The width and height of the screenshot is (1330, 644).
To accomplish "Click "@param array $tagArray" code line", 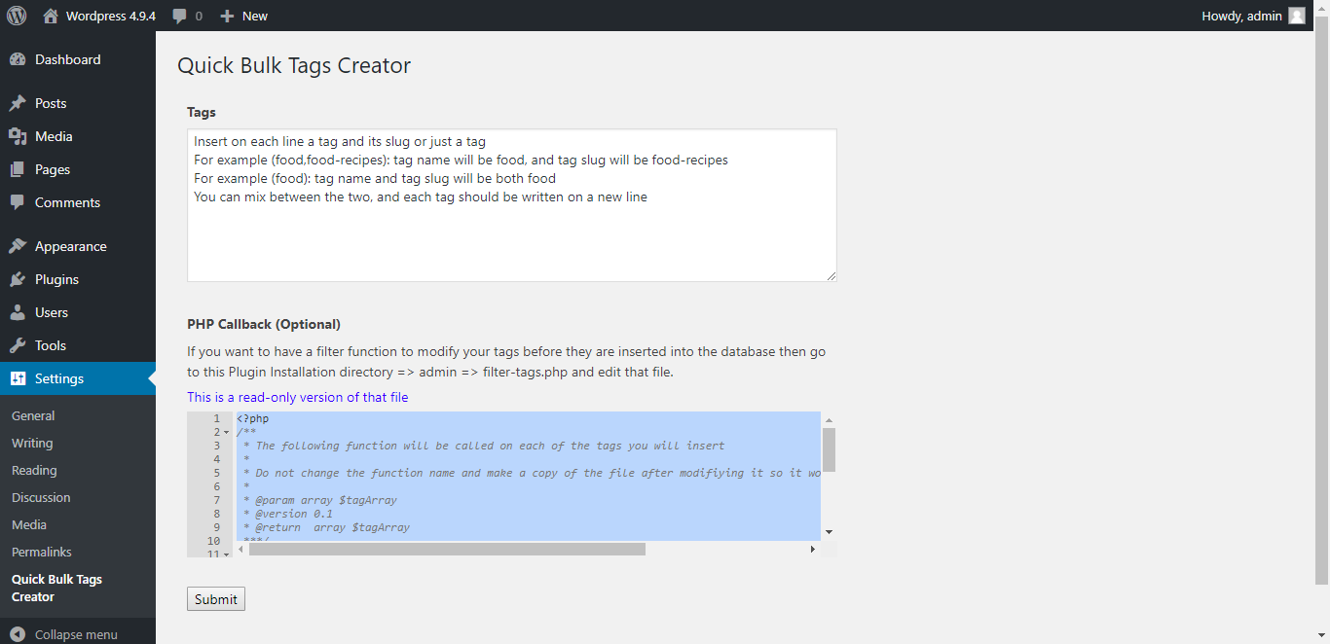I will pos(326,500).
